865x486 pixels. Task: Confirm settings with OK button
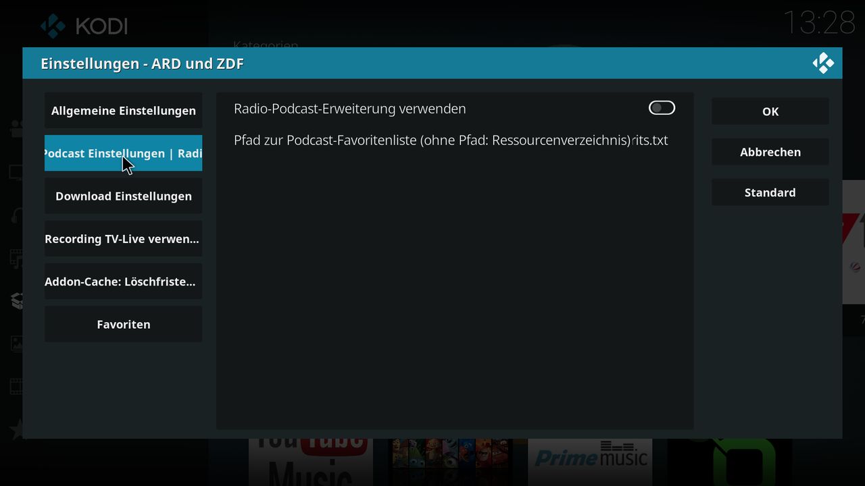(770, 111)
